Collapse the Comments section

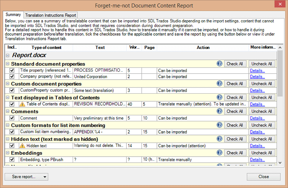[x=8, y=111]
